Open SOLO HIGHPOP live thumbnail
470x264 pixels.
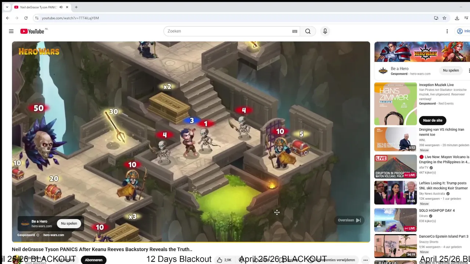pyautogui.click(x=395, y=220)
